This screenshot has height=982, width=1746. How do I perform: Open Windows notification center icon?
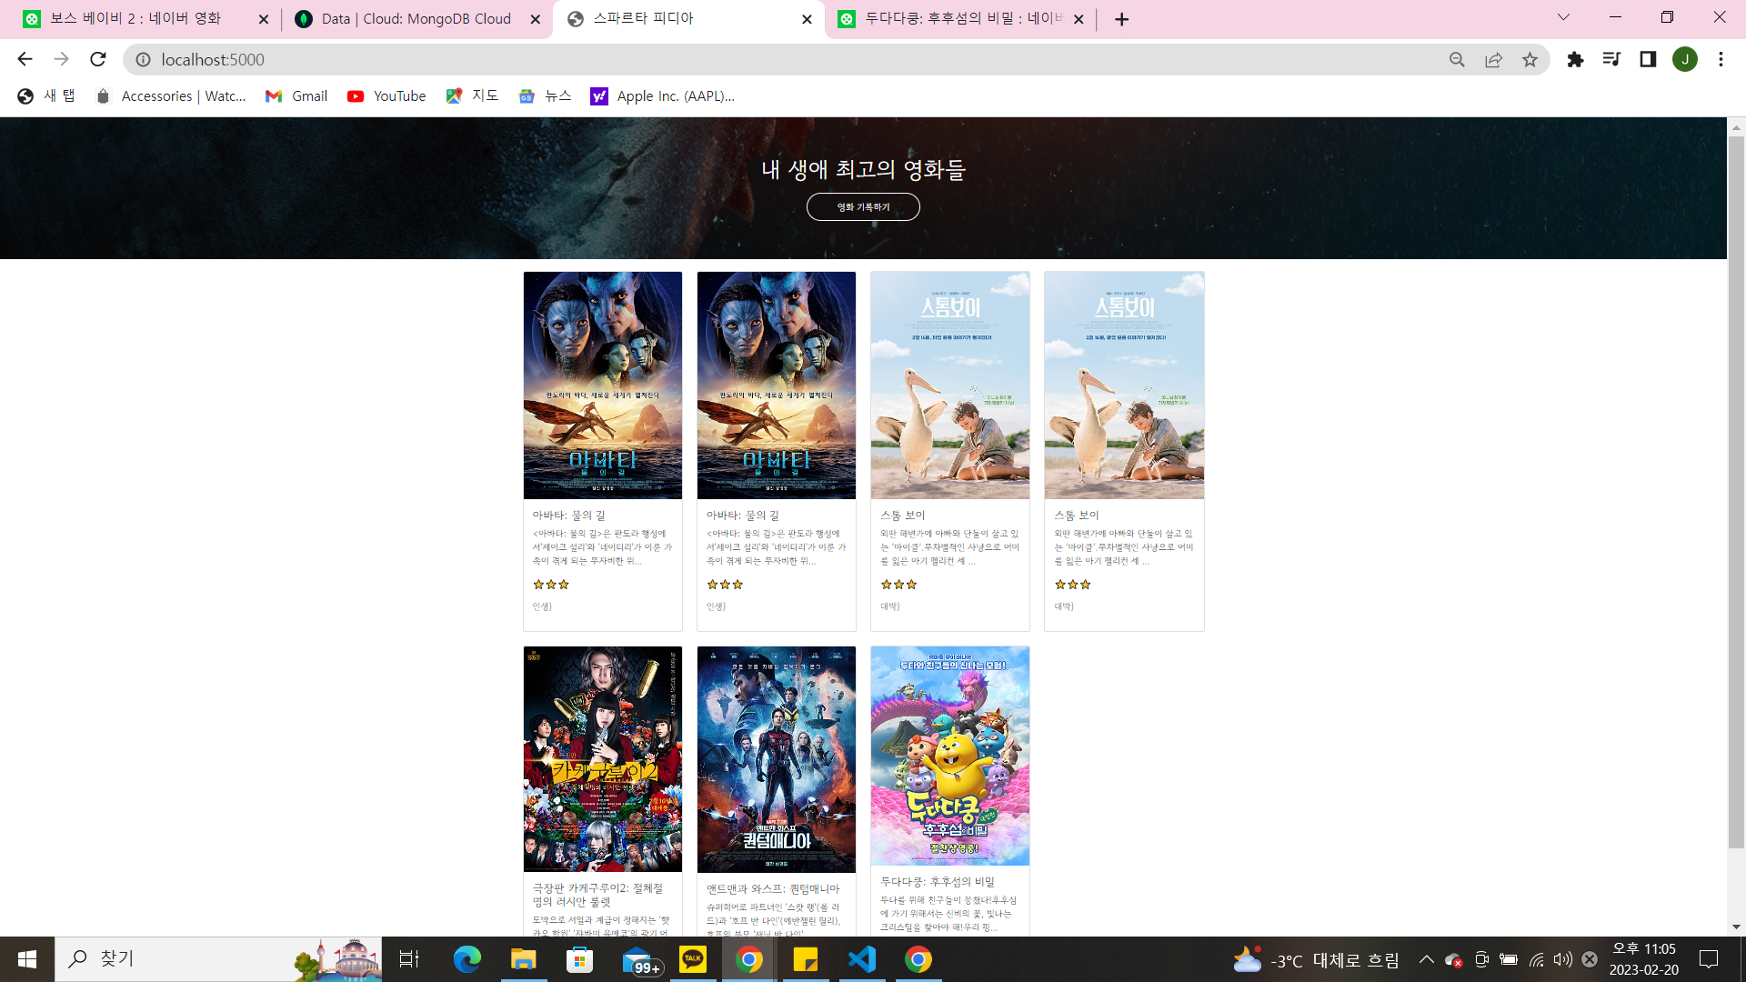(1709, 959)
